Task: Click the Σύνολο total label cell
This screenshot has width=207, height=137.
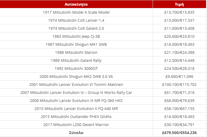Action: pyautogui.click(x=76, y=133)
